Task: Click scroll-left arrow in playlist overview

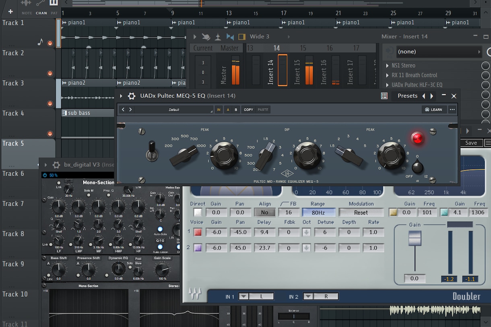Action: click(66, 2)
